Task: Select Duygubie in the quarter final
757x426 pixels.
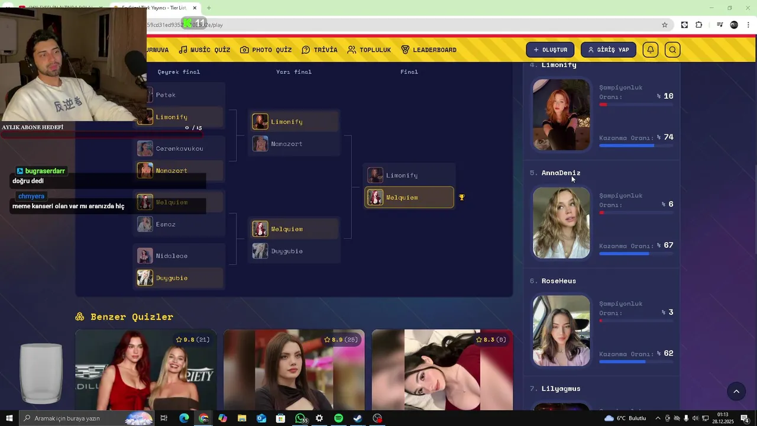Action: [x=180, y=278]
